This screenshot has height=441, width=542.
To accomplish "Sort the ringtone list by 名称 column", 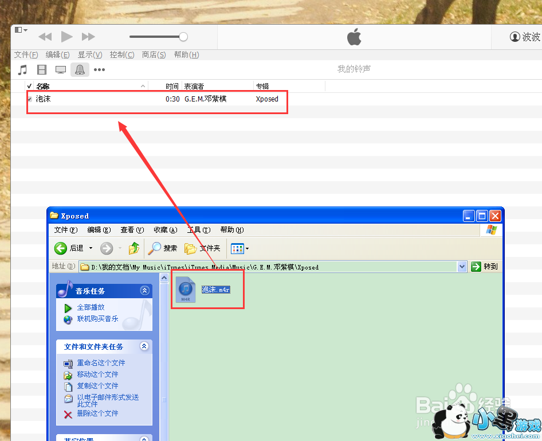I will [90, 86].
